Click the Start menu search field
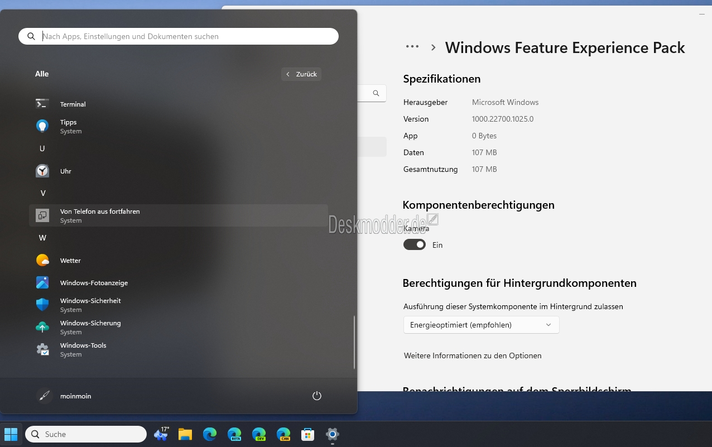 coord(179,36)
